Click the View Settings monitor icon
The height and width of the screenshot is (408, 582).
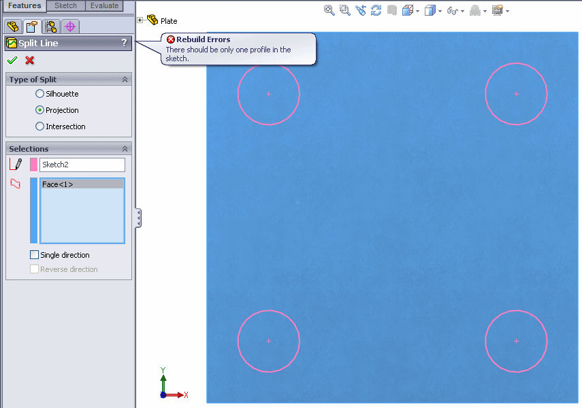[x=498, y=10]
